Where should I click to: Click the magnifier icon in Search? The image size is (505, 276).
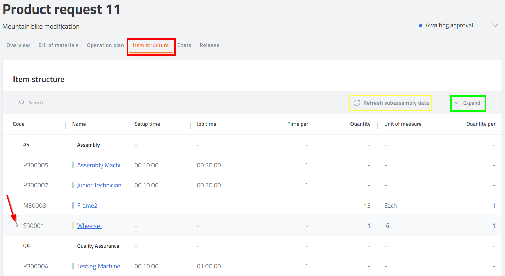pos(22,103)
